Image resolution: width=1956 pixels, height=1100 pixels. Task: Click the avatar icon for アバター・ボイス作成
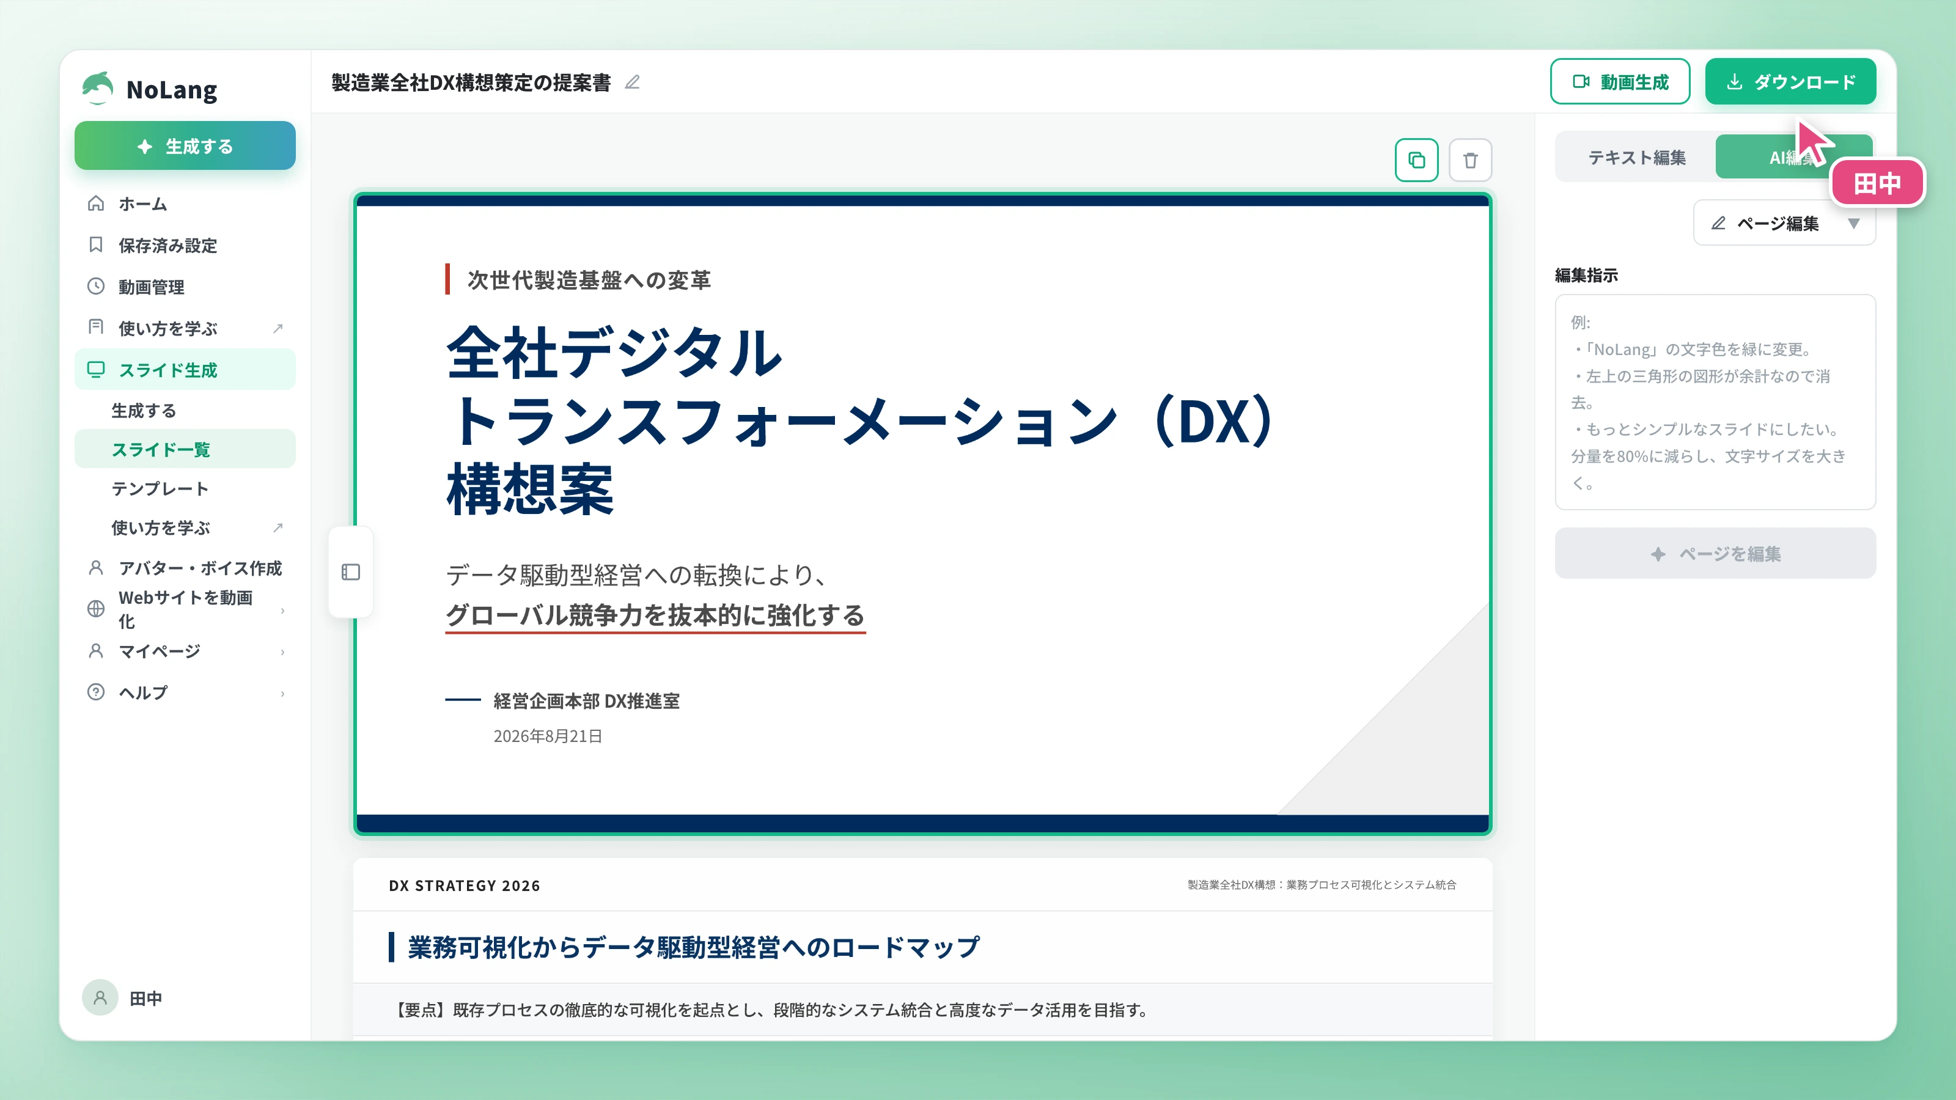(96, 567)
